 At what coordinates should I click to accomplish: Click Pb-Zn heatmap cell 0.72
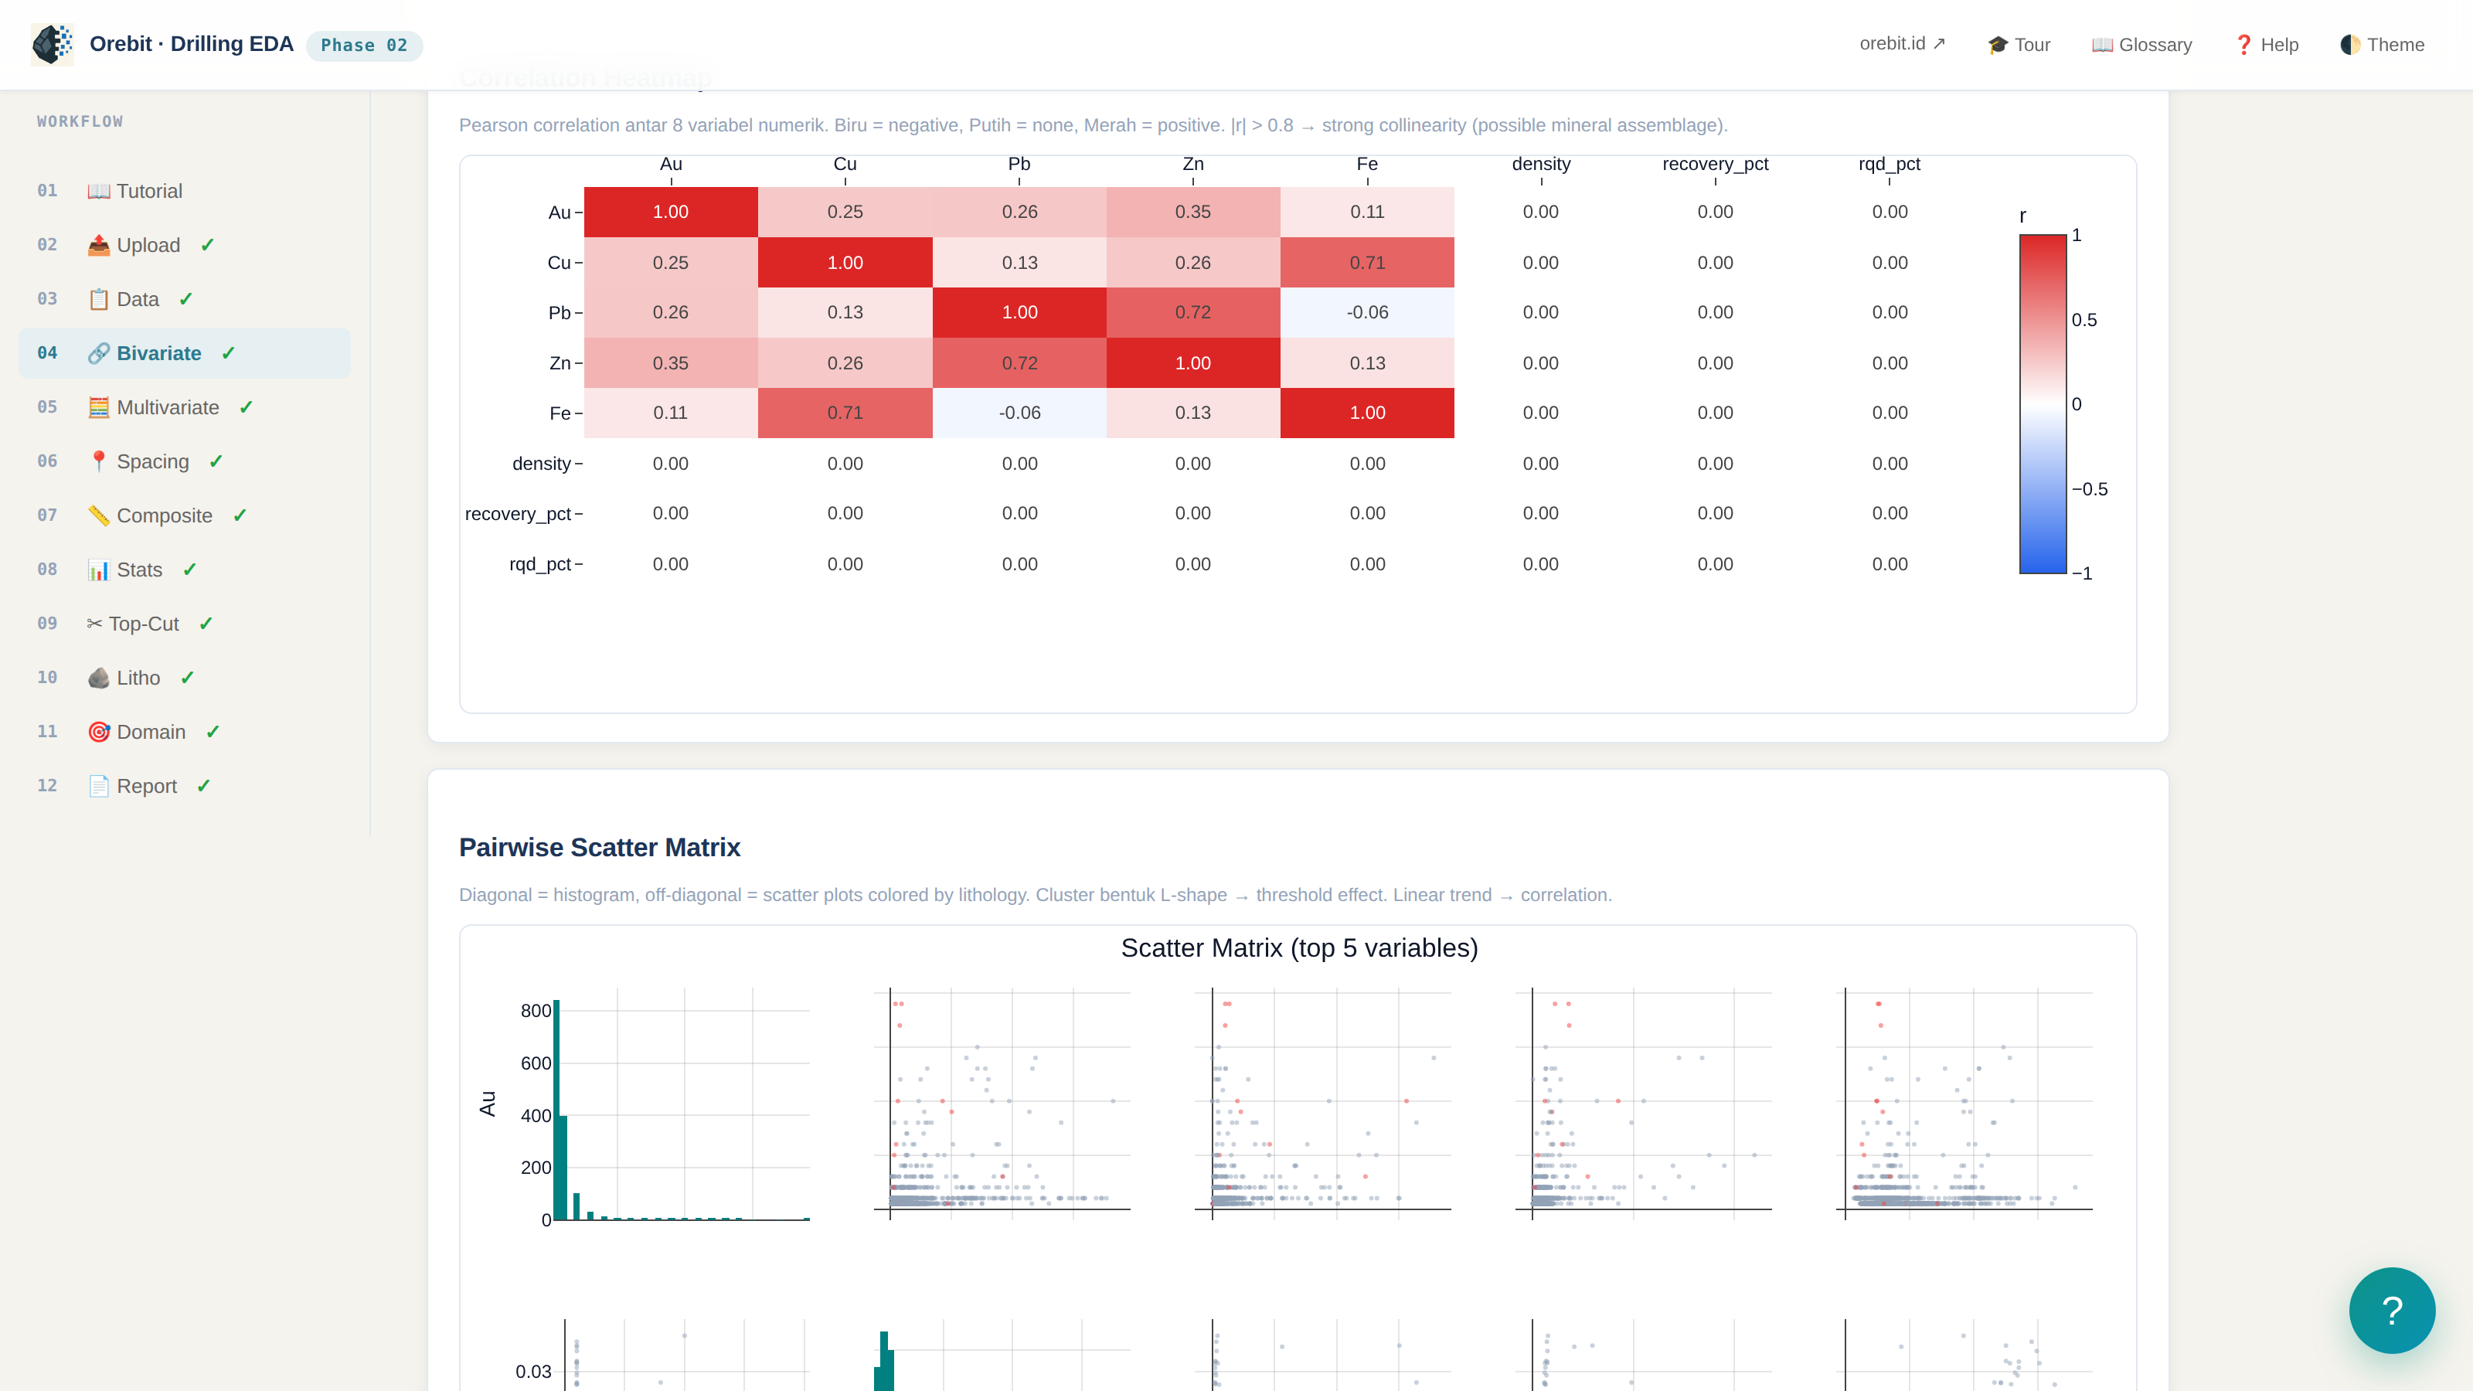(1193, 313)
